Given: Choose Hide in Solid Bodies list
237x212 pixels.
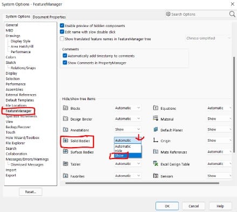Looking at the screenshot, I should pos(128,151).
